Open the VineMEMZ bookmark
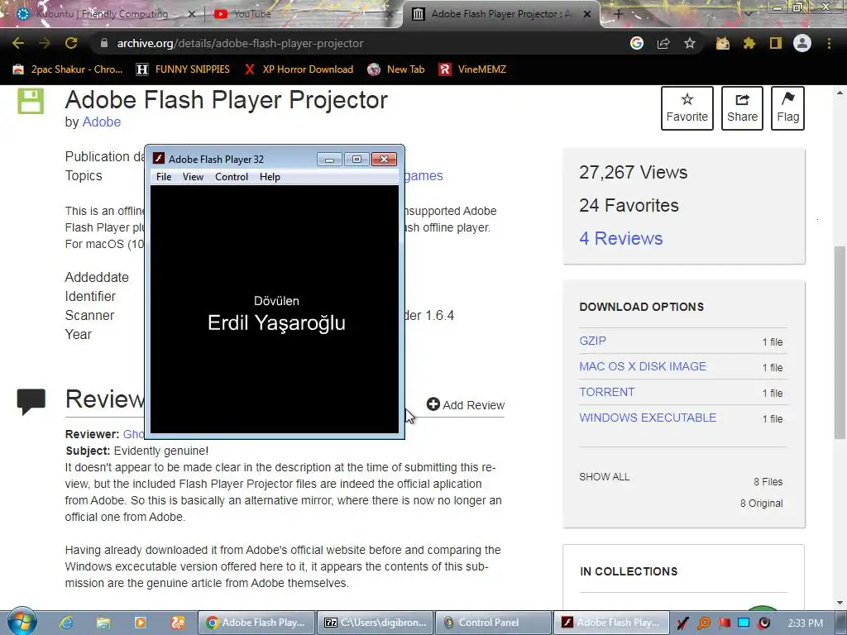The width and height of the screenshot is (847, 635). coord(472,69)
